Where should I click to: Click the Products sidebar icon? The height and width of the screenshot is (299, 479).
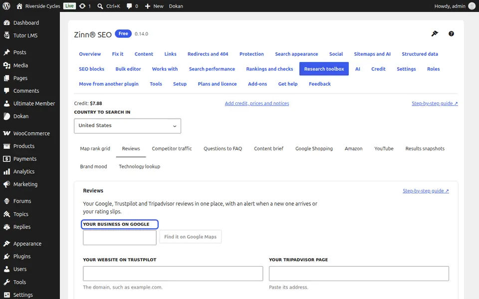click(6, 146)
